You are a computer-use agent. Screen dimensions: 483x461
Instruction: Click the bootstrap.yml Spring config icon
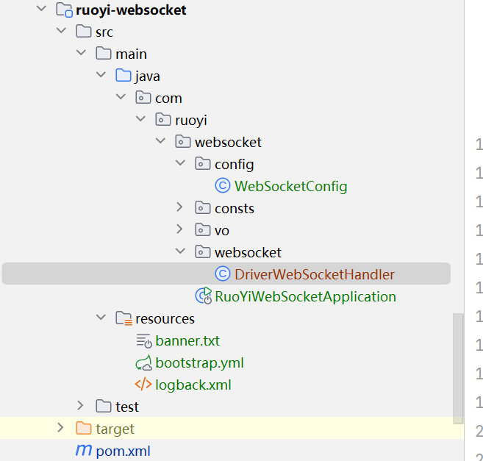pyautogui.click(x=143, y=362)
